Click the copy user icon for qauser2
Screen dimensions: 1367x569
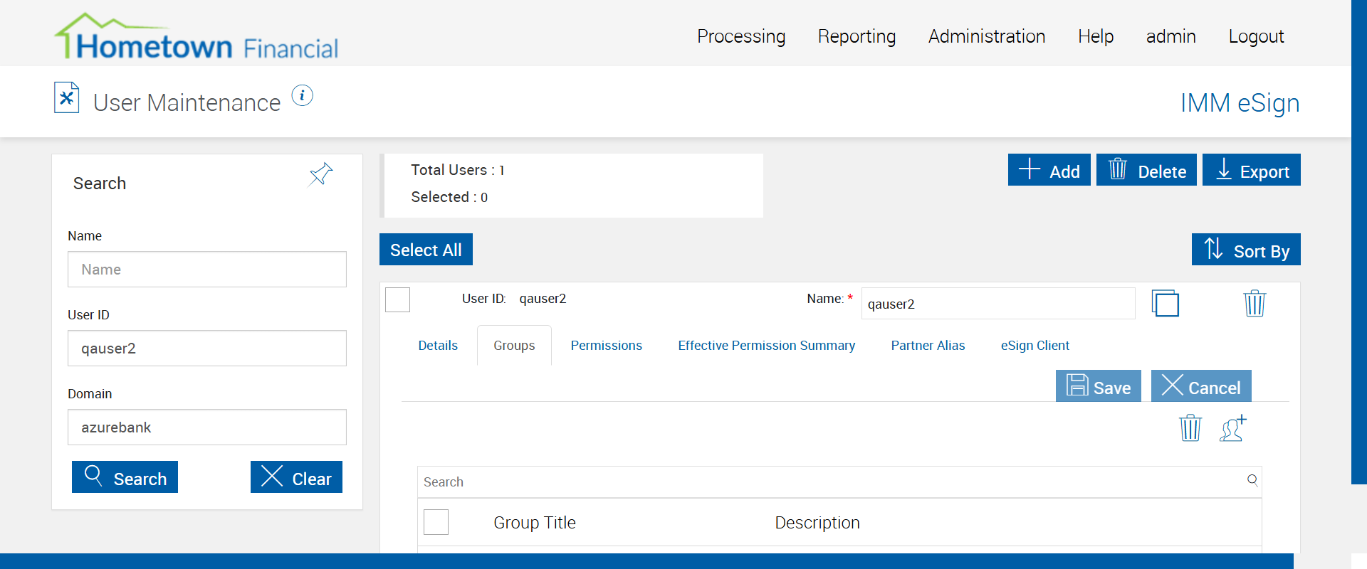(x=1166, y=304)
